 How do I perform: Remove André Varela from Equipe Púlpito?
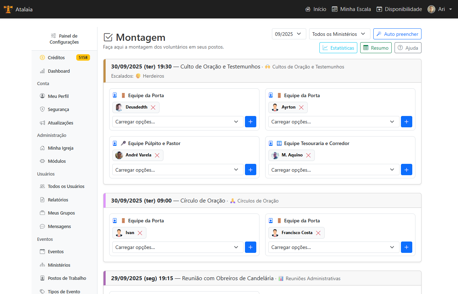[x=157, y=155]
